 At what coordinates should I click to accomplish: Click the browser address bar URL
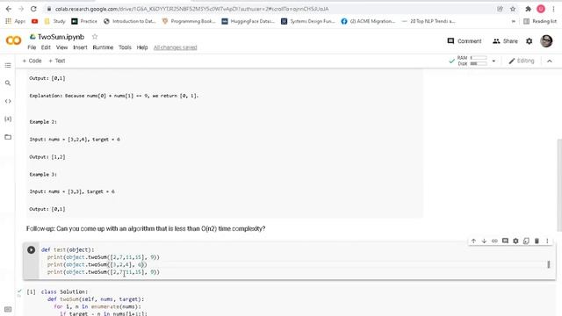[x=191, y=9]
